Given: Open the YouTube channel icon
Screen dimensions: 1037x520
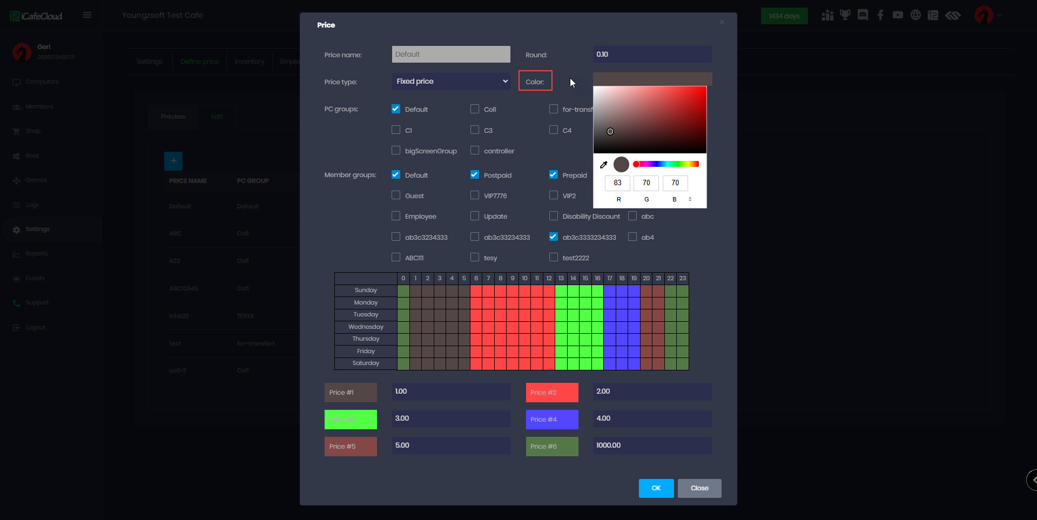Looking at the screenshot, I should 898,15.
